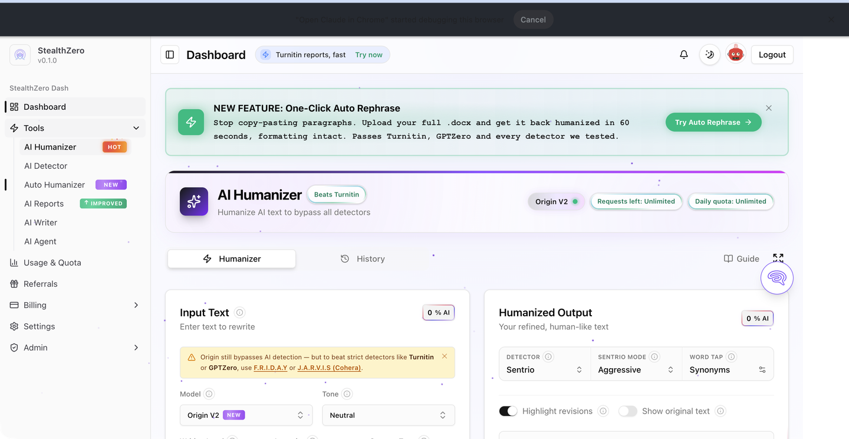Click the Origin V2 status pill

point(557,201)
